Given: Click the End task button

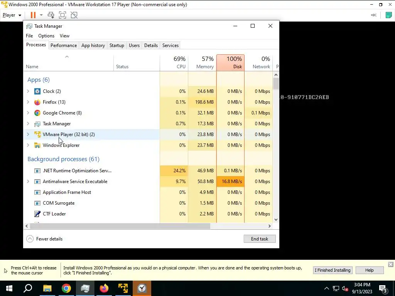Looking at the screenshot, I should tap(260, 239).
